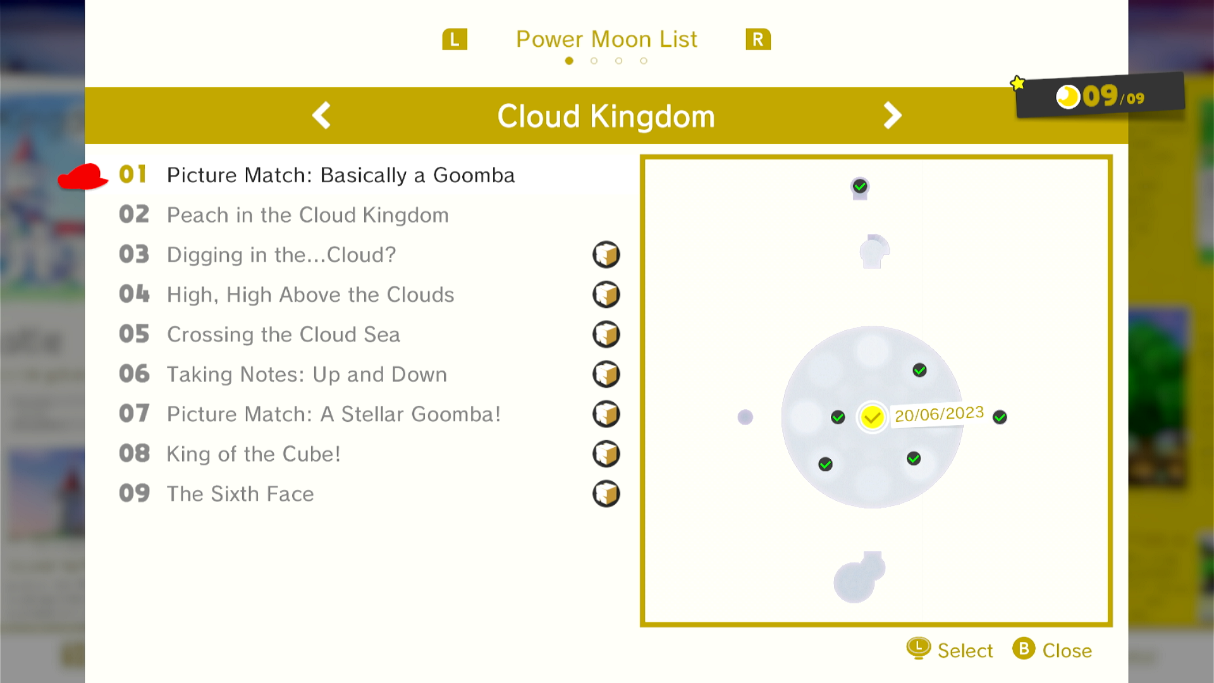The width and height of the screenshot is (1214, 683).
Task: Click the R shoulder button icon
Action: (757, 39)
